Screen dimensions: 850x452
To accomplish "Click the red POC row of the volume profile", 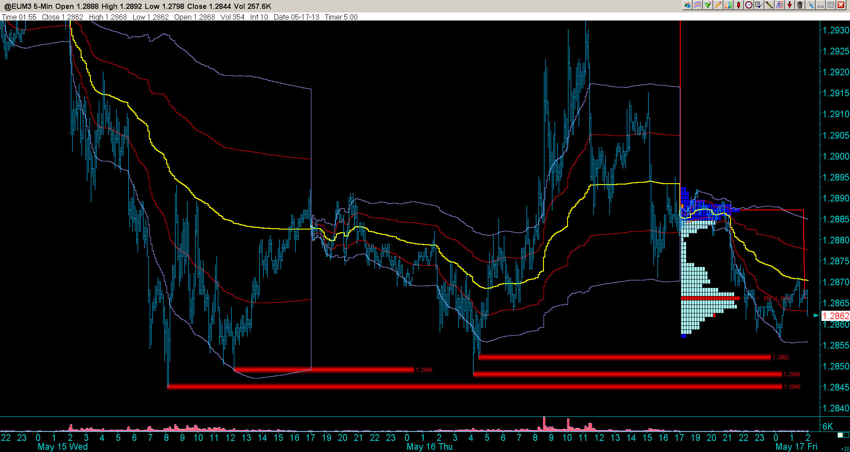I will 710,298.
